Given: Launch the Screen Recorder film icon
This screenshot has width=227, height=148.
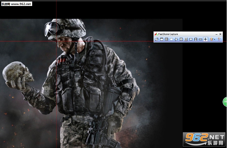Looking at the screenshot, I should 196,39.
